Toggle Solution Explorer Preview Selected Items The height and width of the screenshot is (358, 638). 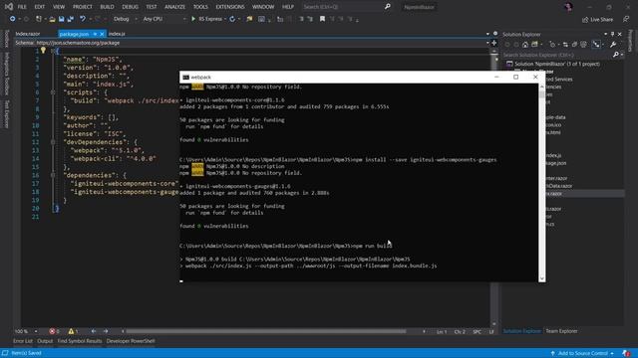pyautogui.click(x=596, y=44)
